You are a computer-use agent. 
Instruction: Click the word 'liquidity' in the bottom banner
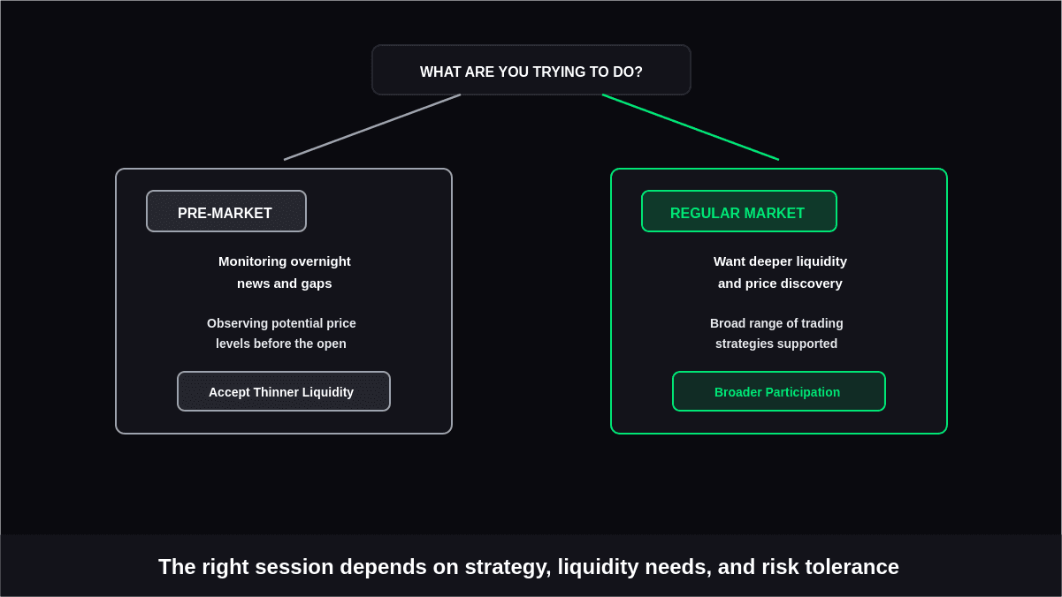(x=598, y=567)
